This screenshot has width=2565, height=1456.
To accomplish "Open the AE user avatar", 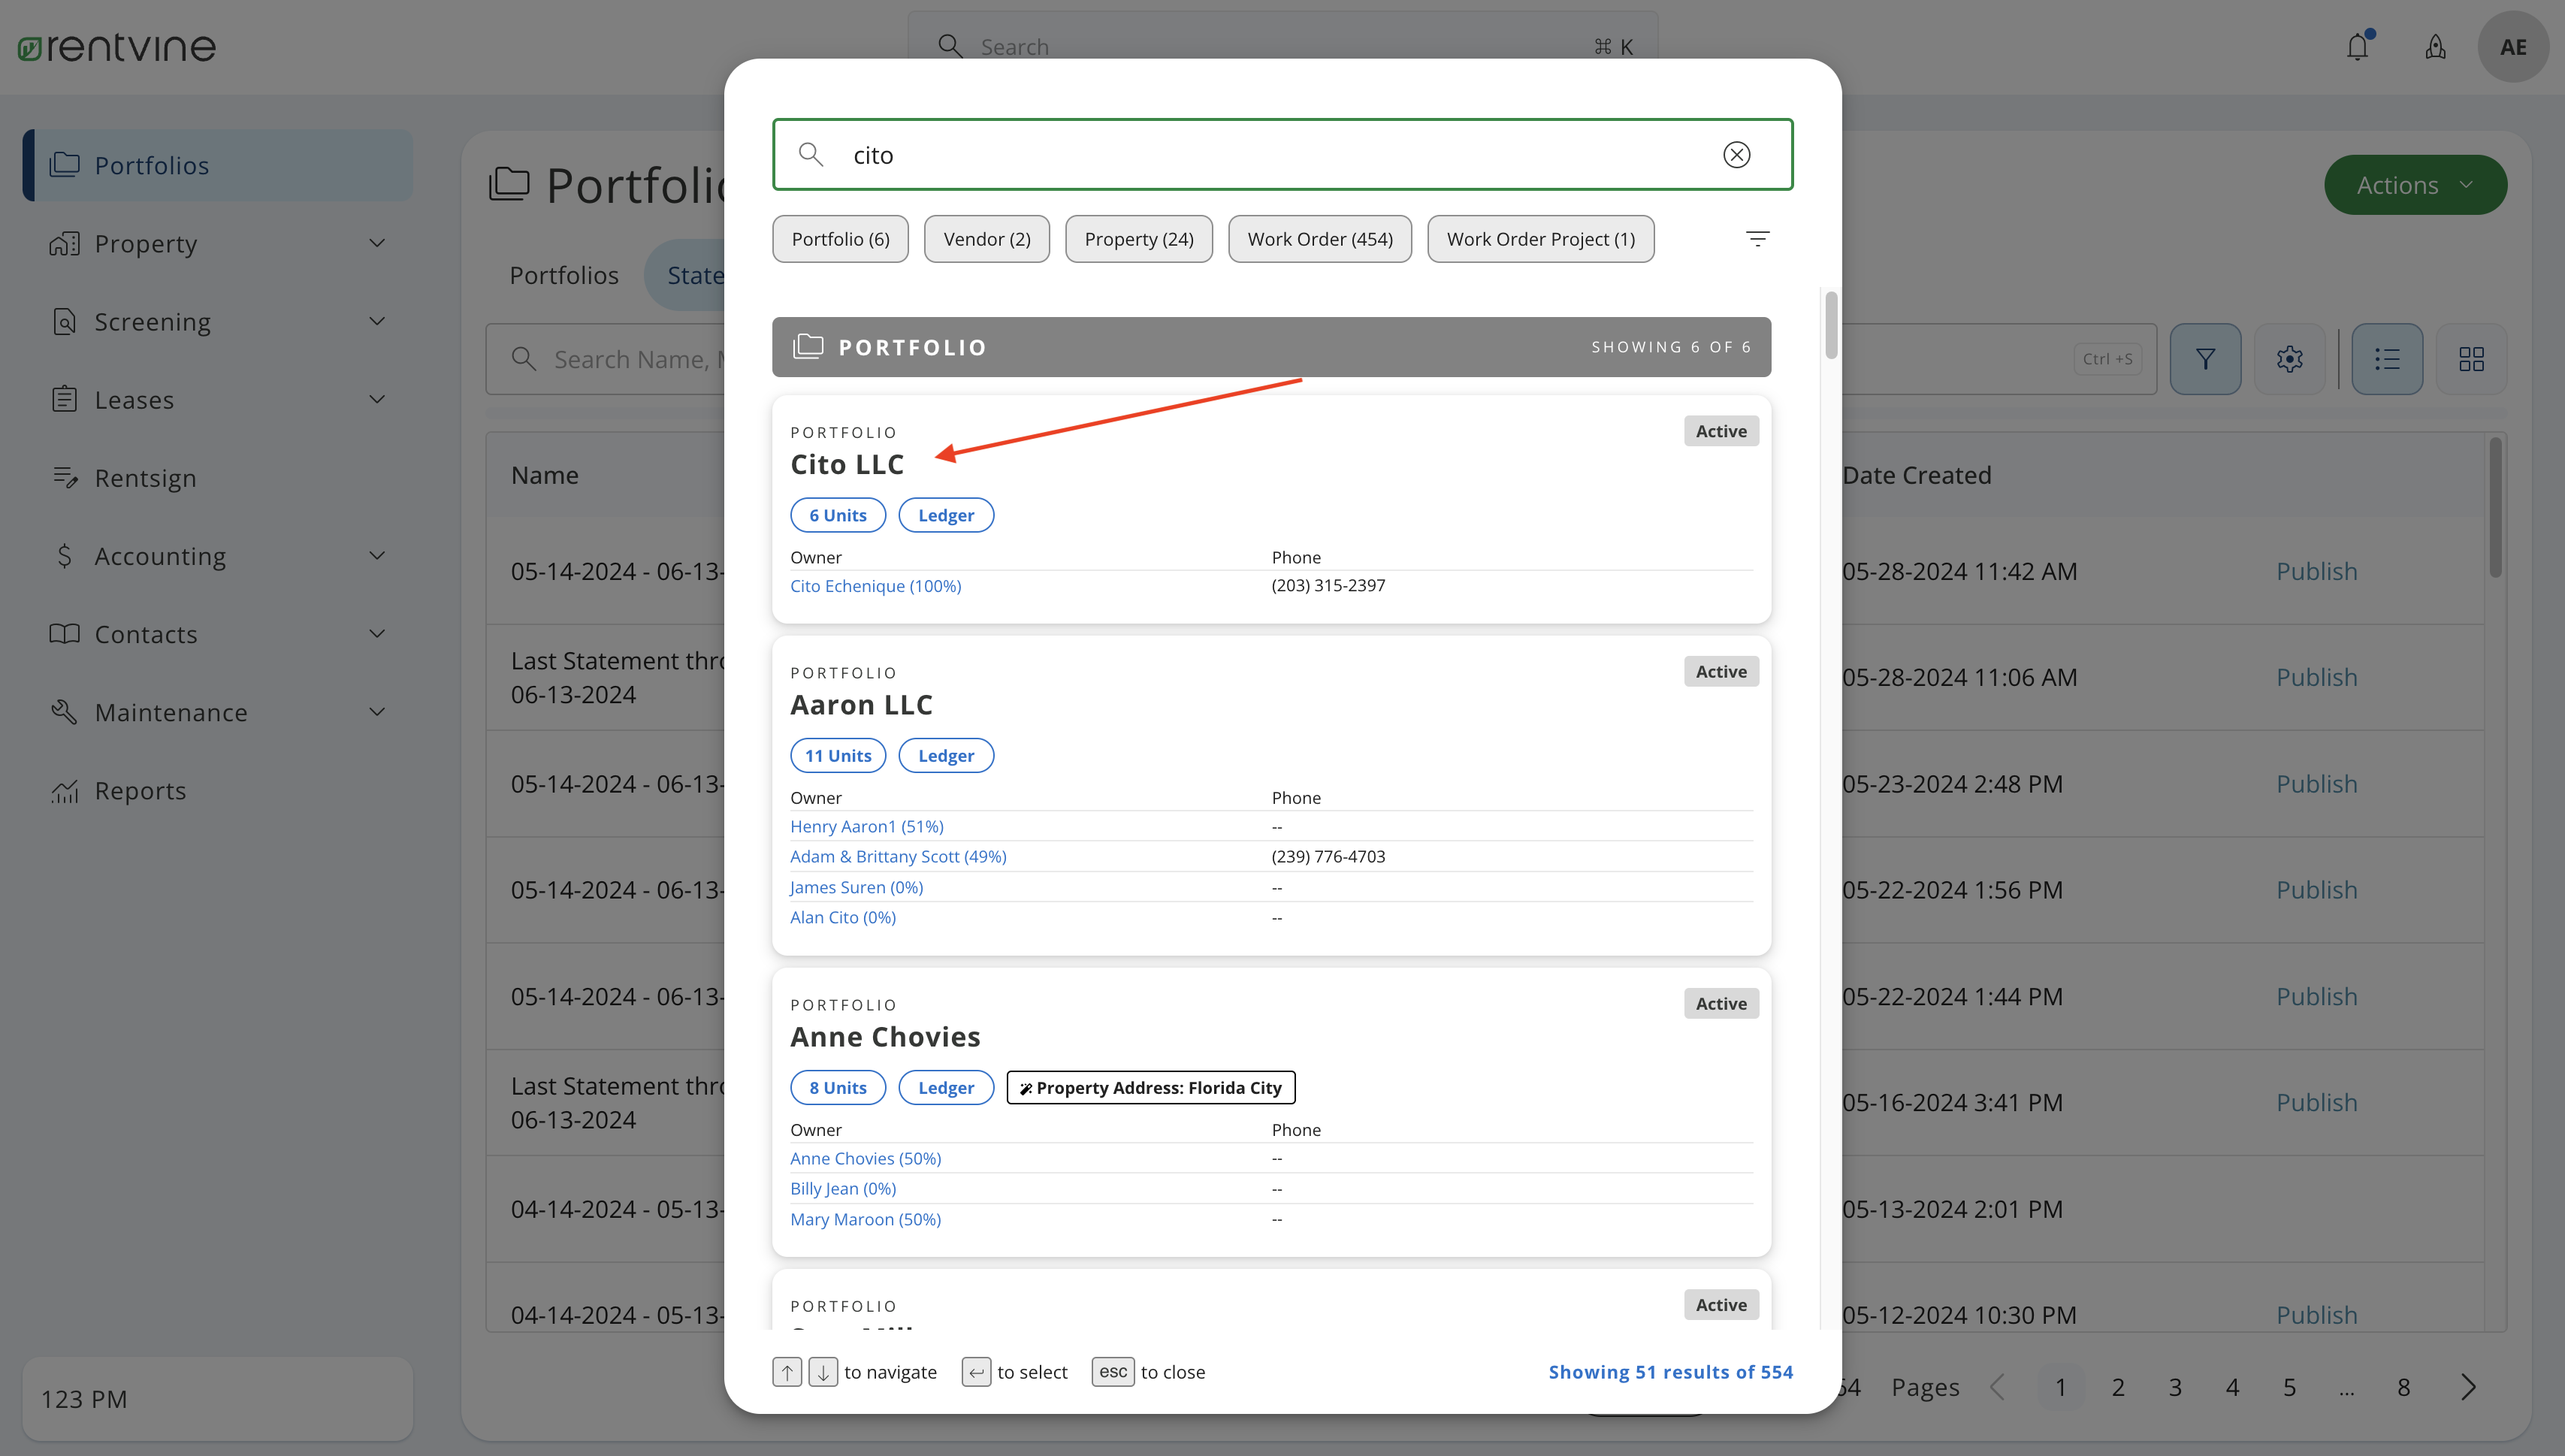I will pos(2514,46).
